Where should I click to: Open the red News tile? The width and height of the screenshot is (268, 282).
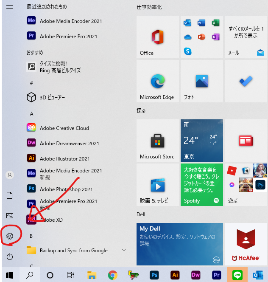click(246, 141)
